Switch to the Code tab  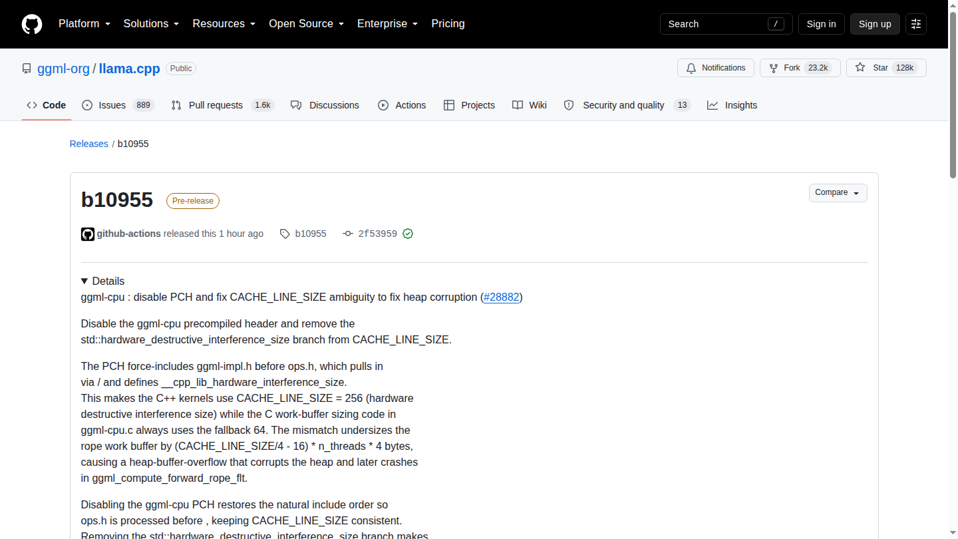47,105
